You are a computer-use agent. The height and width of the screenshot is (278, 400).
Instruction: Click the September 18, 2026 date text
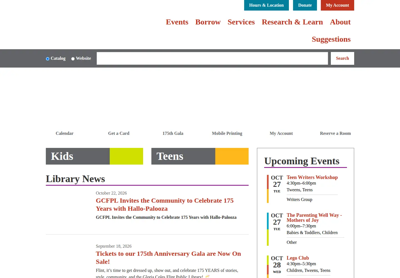pyautogui.click(x=114, y=246)
